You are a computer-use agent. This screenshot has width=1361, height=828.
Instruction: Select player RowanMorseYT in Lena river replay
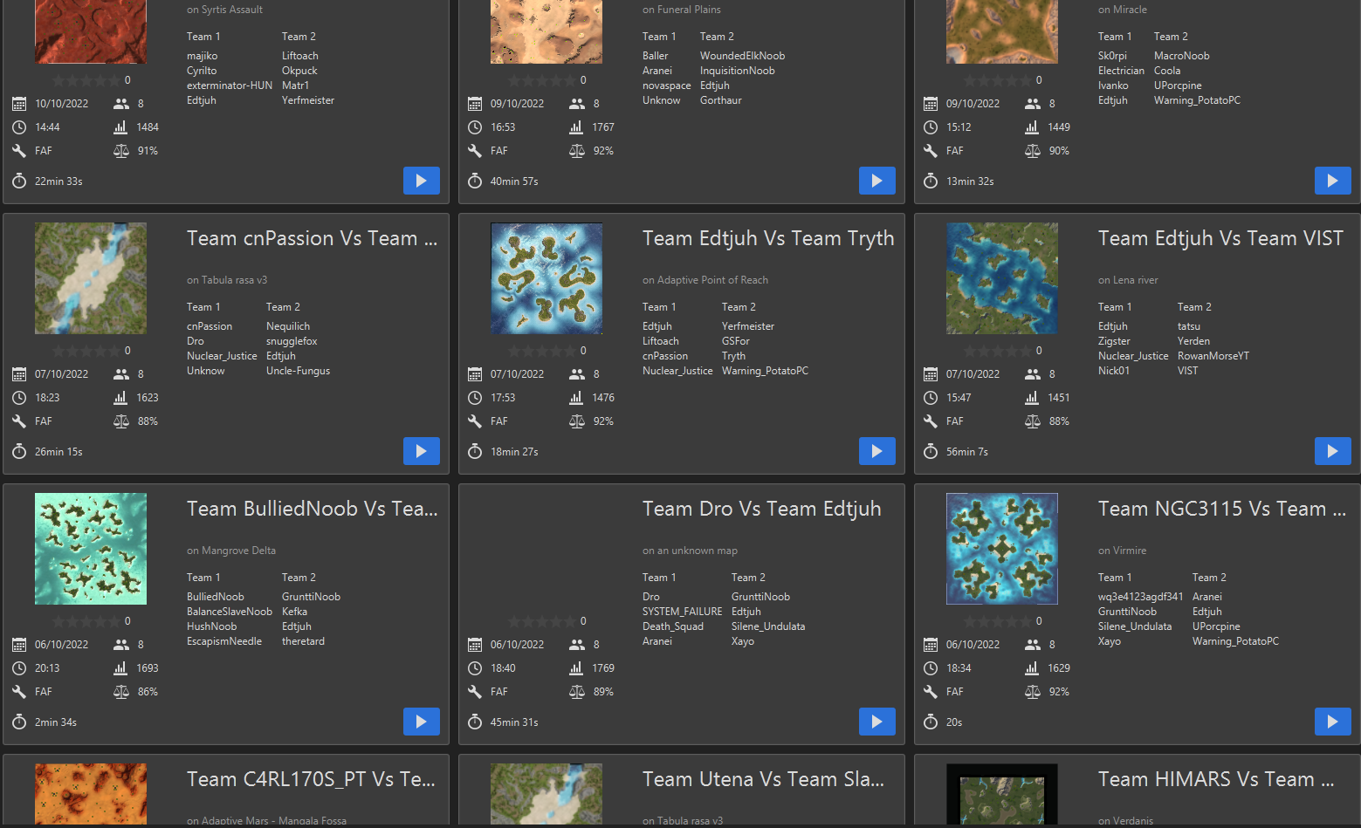tap(1213, 356)
